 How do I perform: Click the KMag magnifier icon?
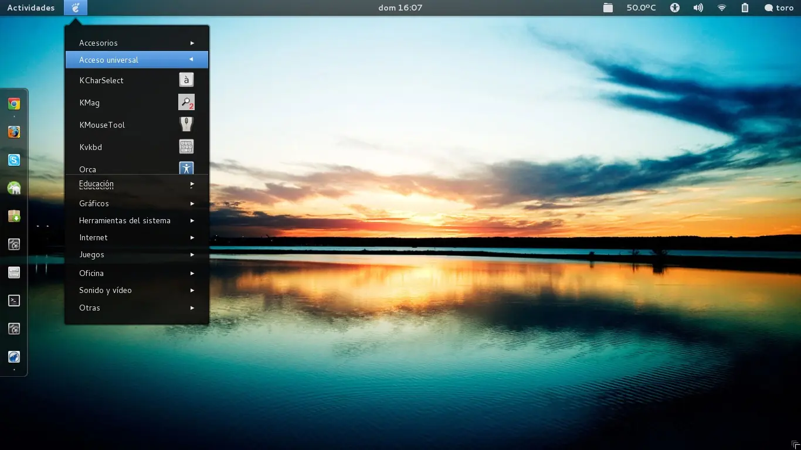[186, 103]
